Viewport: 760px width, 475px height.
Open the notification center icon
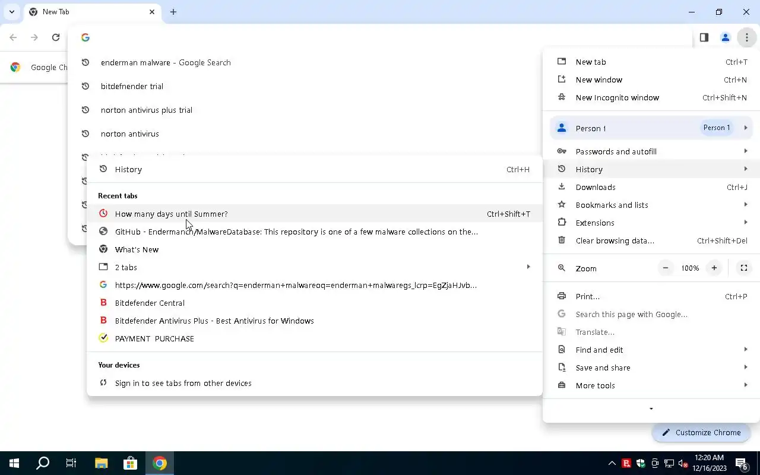pos(742,463)
